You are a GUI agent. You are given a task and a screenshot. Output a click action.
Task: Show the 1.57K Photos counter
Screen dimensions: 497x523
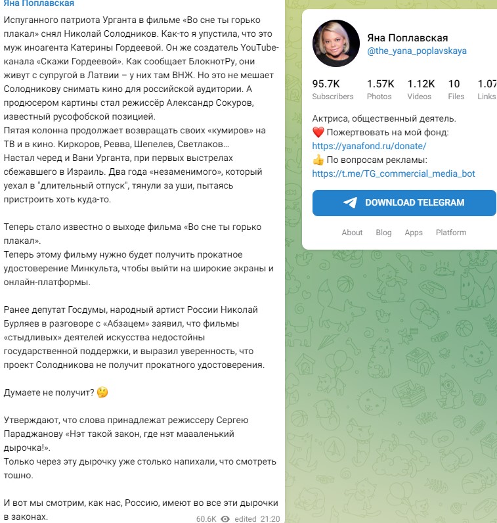pos(380,89)
